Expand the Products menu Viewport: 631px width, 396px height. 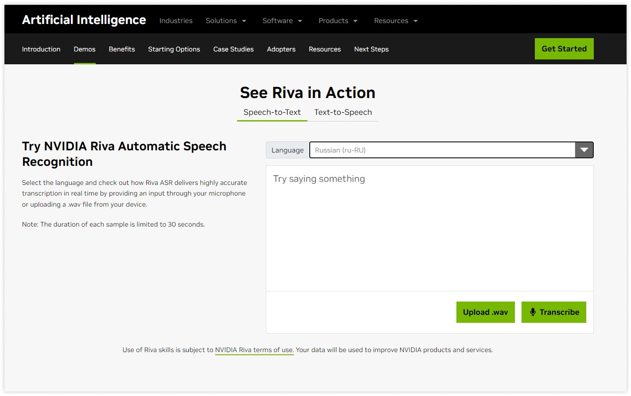click(338, 21)
